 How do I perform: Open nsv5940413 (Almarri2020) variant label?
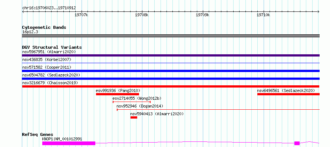click(x=157, y=114)
